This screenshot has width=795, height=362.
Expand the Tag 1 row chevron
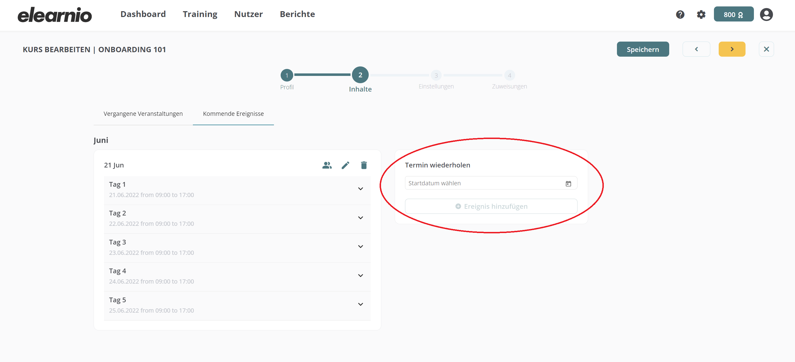pyautogui.click(x=360, y=189)
